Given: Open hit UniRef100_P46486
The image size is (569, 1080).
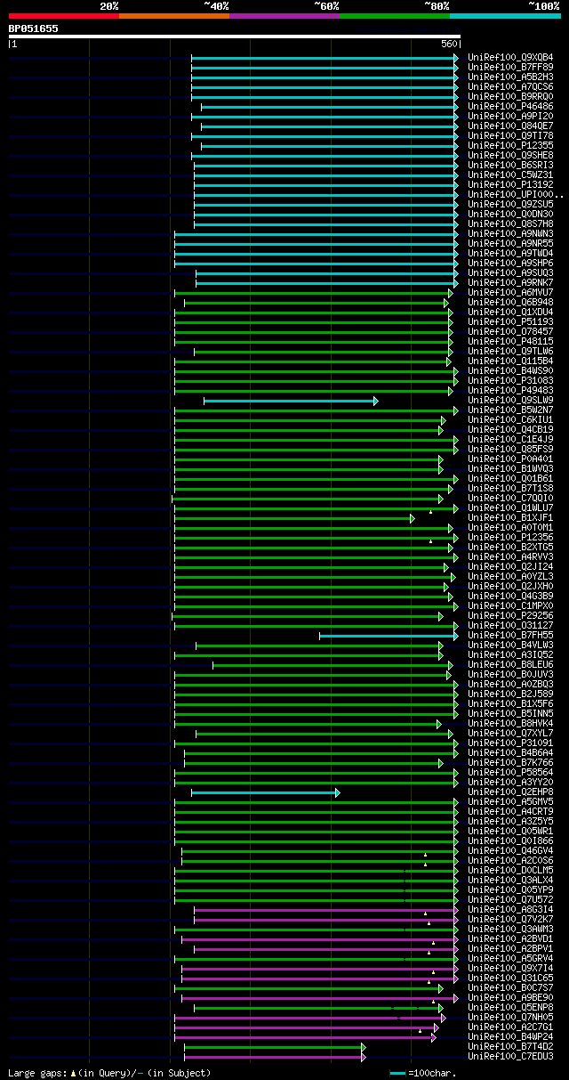Looking at the screenshot, I should pyautogui.click(x=510, y=107).
